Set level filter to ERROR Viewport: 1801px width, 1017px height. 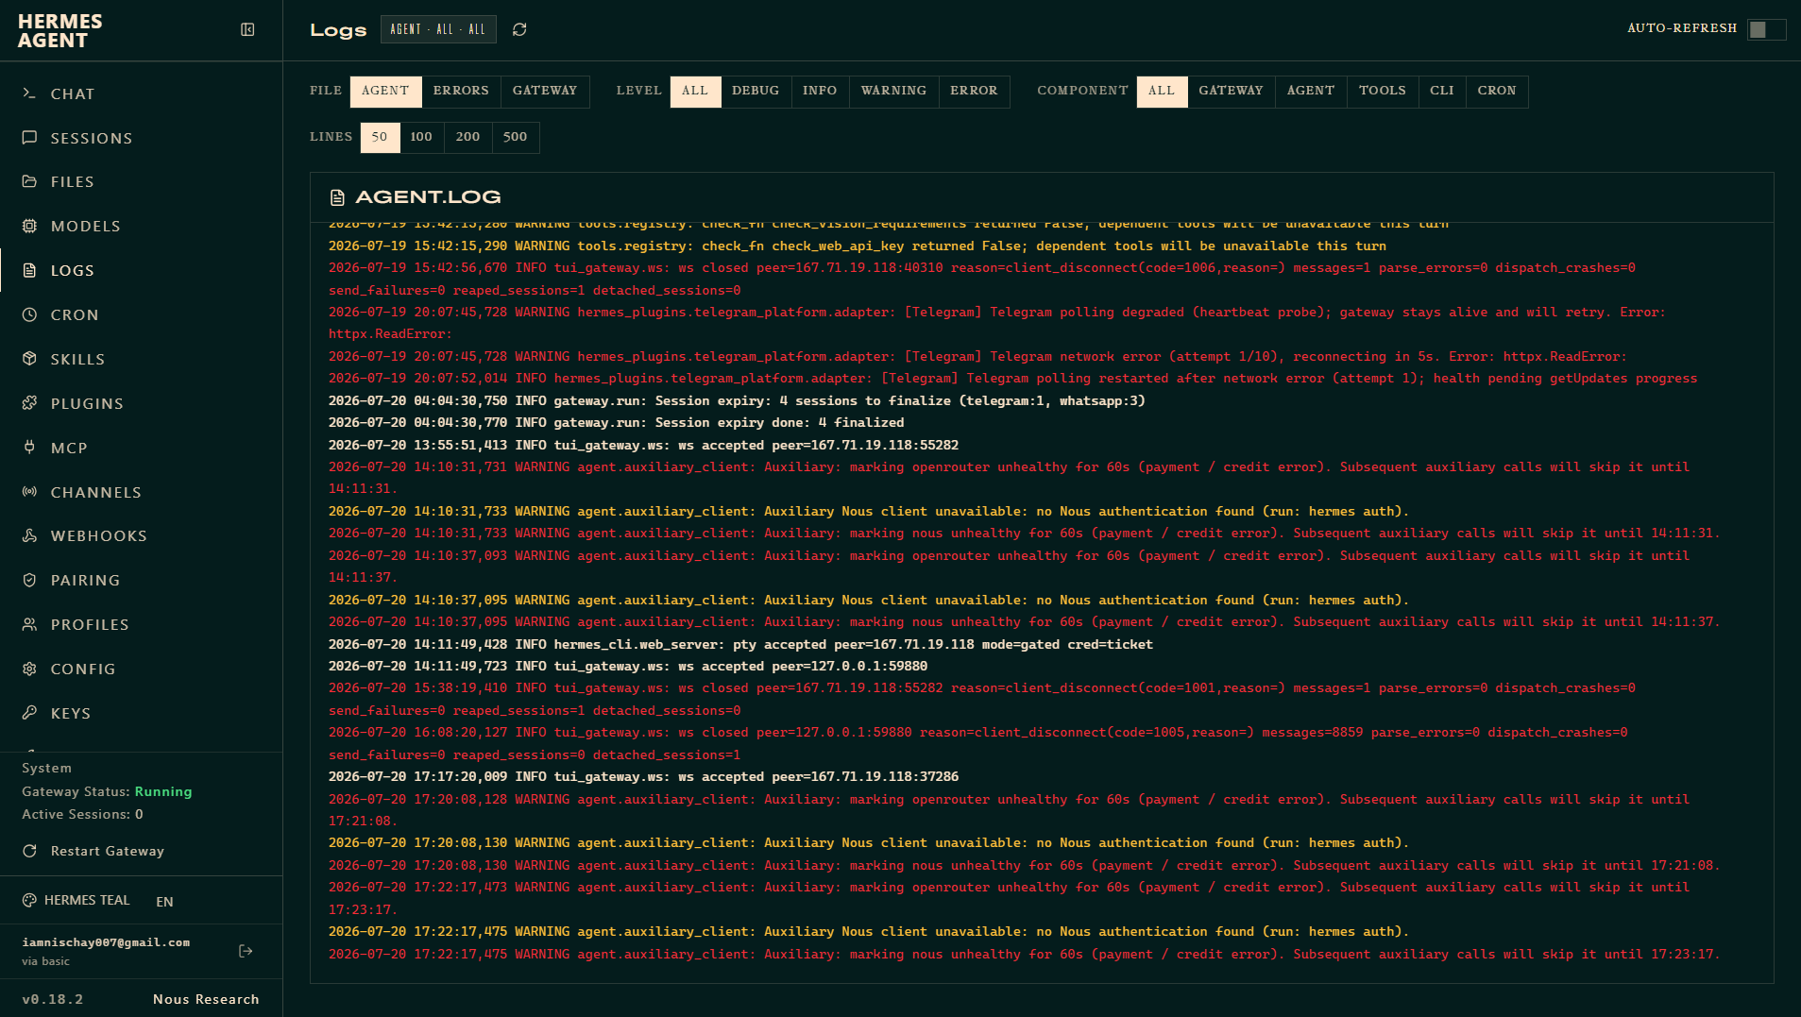pyautogui.click(x=974, y=92)
